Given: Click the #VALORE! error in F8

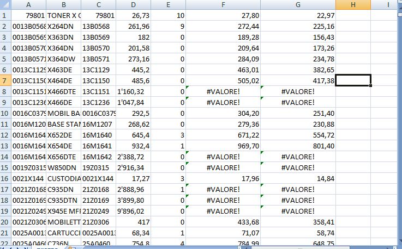Looking at the screenshot, I should pos(223,91).
